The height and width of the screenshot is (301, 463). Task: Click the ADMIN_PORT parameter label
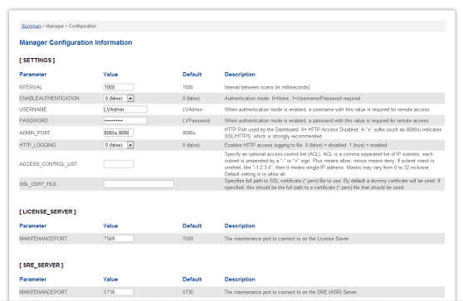click(x=35, y=133)
